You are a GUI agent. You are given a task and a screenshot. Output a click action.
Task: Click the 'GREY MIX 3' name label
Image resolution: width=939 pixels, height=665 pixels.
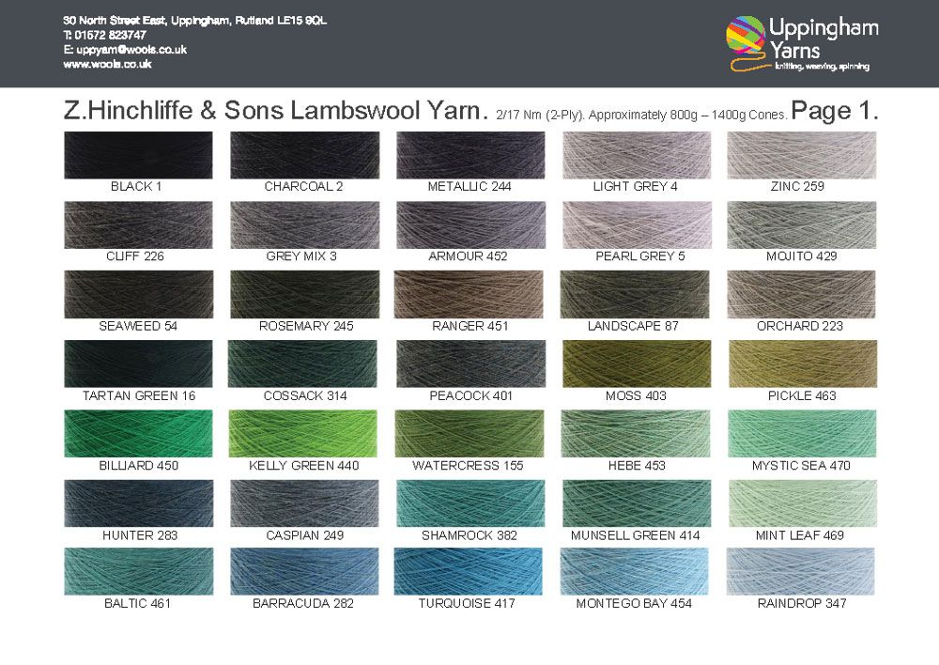point(301,256)
